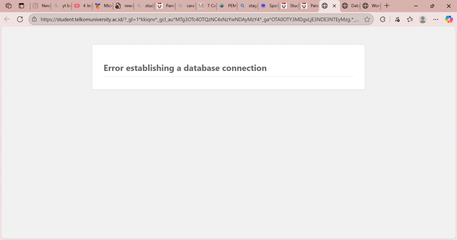This screenshot has height=240, width=457.
Task: Click the 'Error establishing a database connection' heading
Action: coord(185,68)
